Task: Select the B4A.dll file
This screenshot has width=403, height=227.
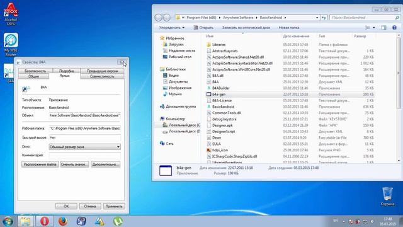Action: point(218,76)
